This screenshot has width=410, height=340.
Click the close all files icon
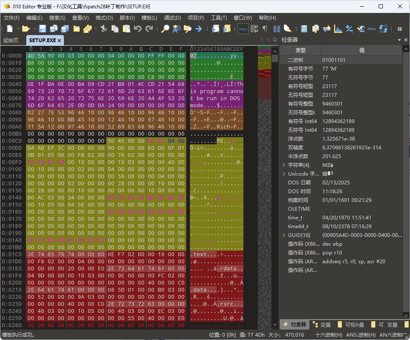click(x=88, y=28)
